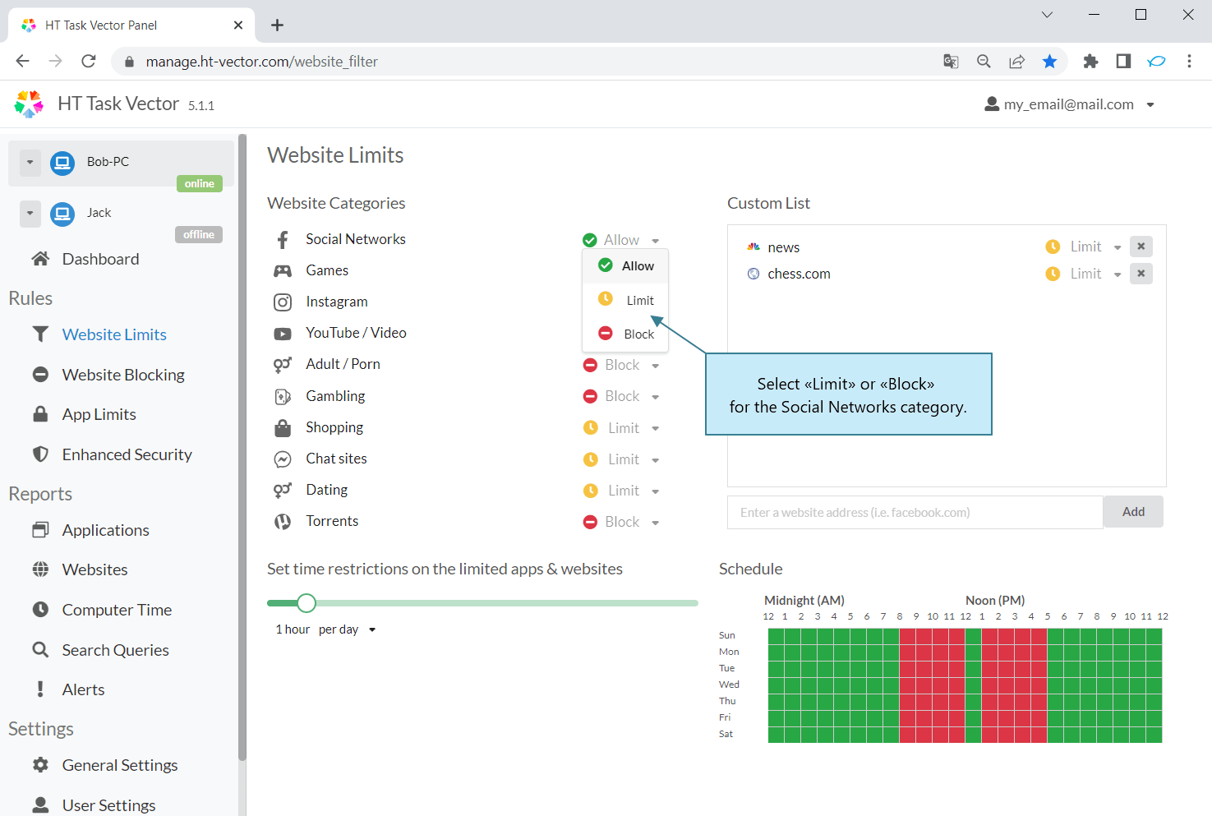Open the chess.com Limit dropdown

click(x=1083, y=274)
